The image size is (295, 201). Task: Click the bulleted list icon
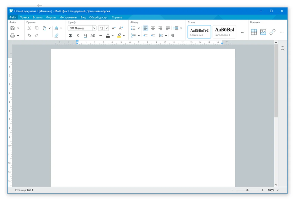click(x=133, y=28)
